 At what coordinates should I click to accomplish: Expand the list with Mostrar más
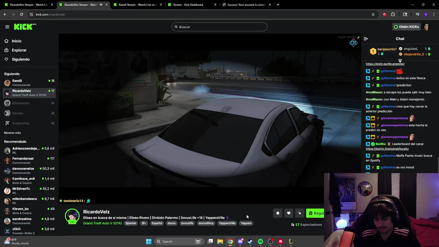click(x=12, y=133)
